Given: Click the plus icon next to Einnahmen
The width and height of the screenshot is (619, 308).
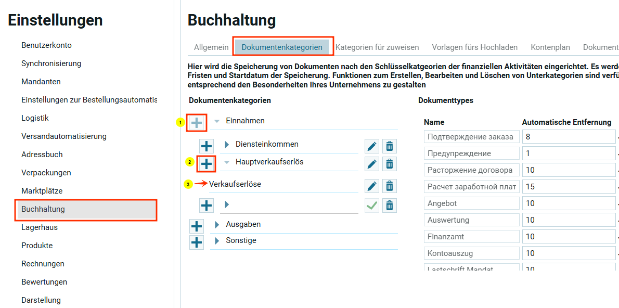Looking at the screenshot, I should click(x=197, y=123).
